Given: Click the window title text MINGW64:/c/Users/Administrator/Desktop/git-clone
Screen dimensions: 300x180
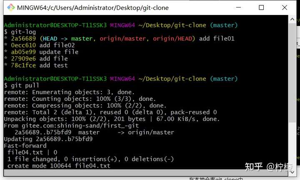Looking at the screenshot, I should 93,7.
